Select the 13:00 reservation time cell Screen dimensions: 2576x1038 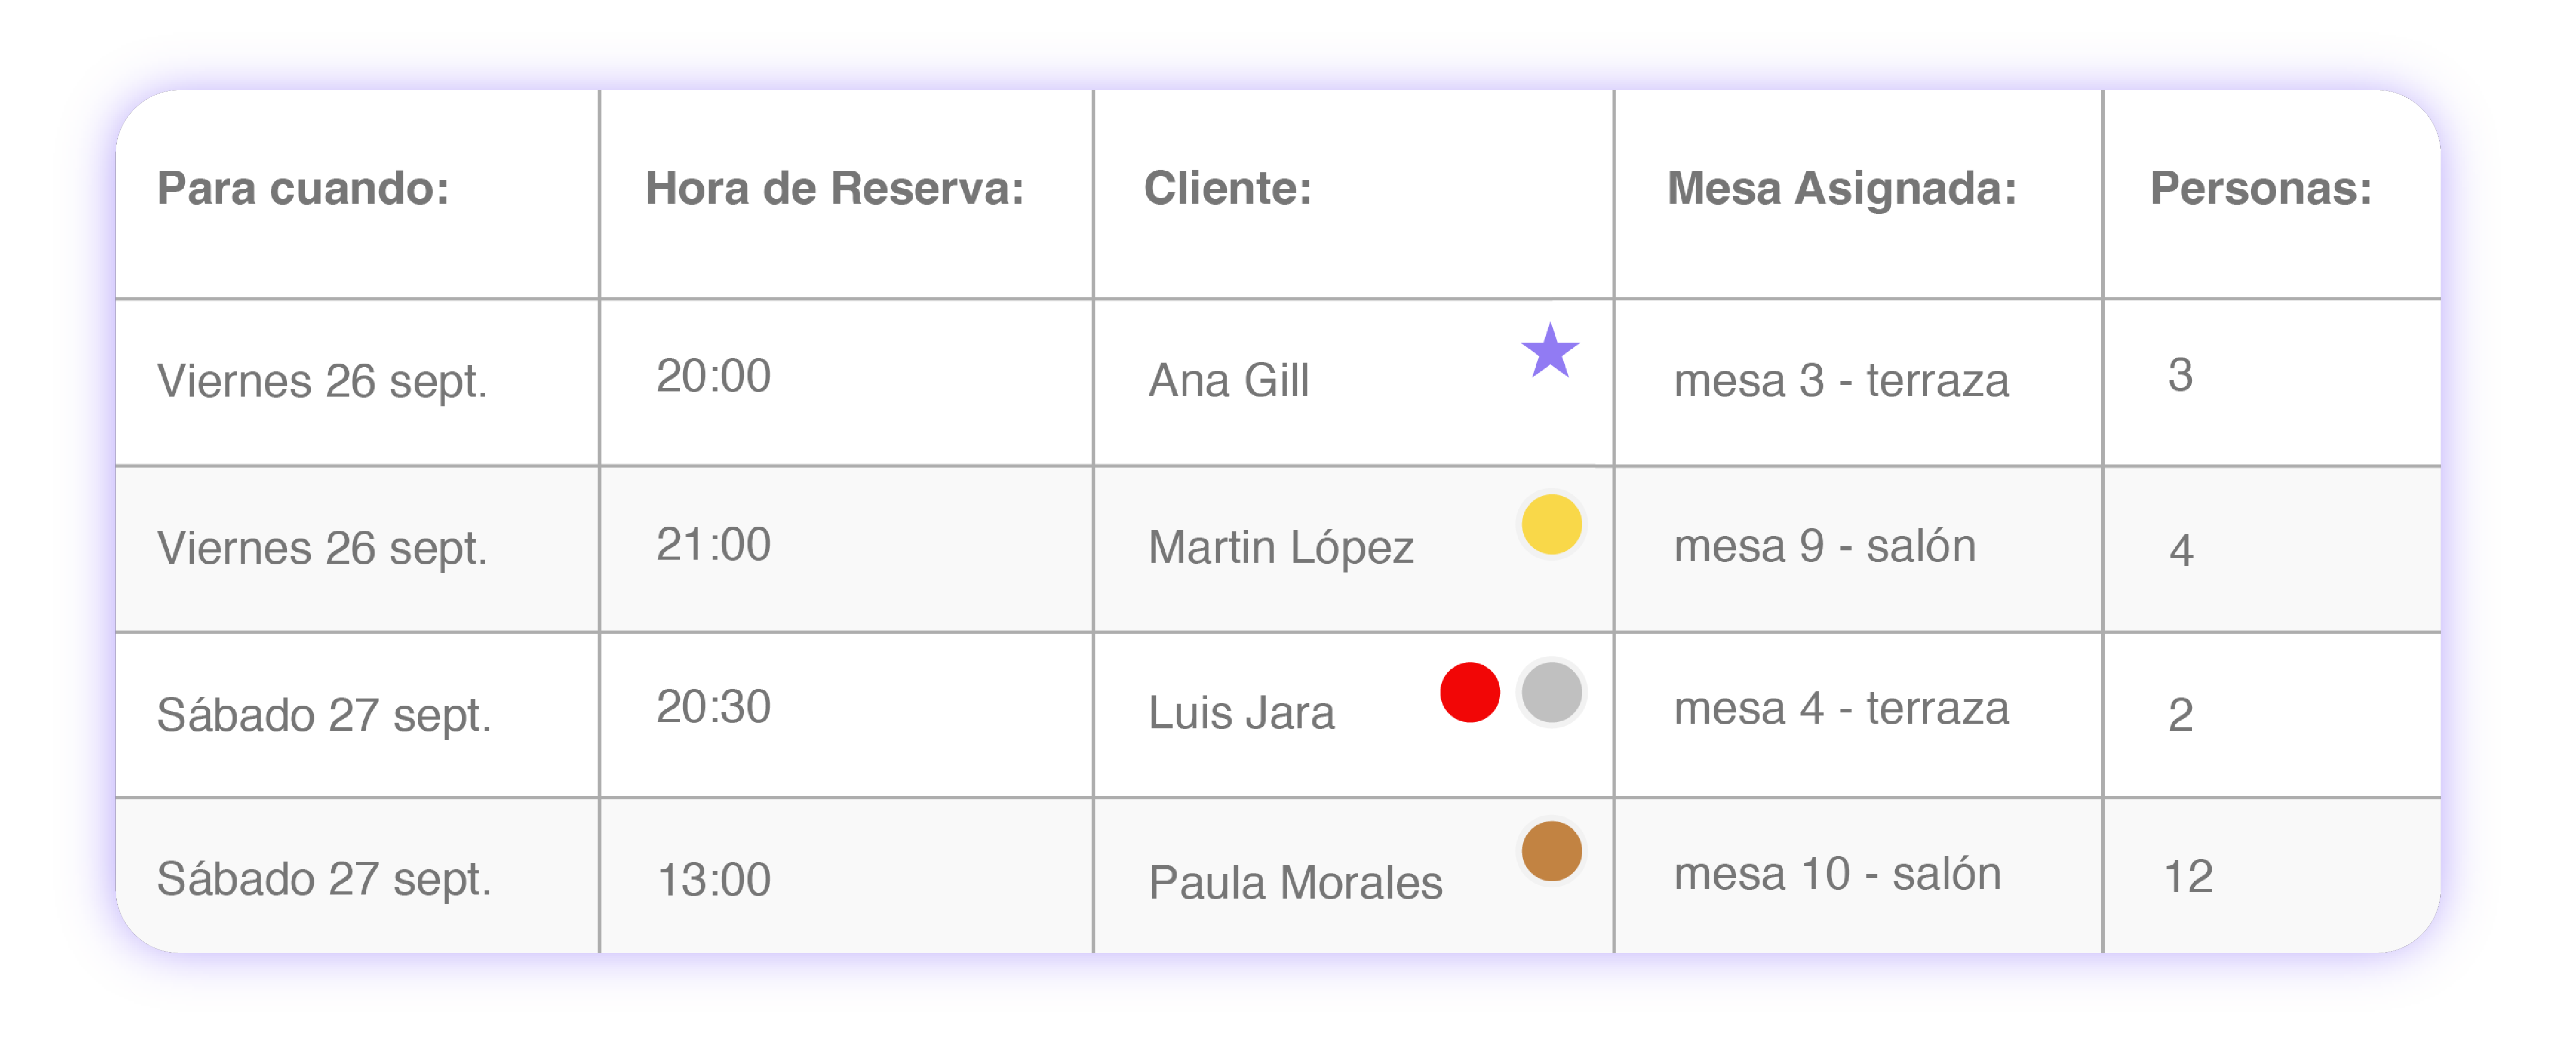pyautogui.click(x=713, y=880)
